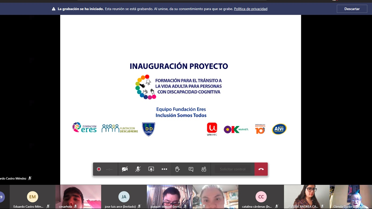Click 'Equipo Fundación Eres' text
372x209 pixels.
181,109
